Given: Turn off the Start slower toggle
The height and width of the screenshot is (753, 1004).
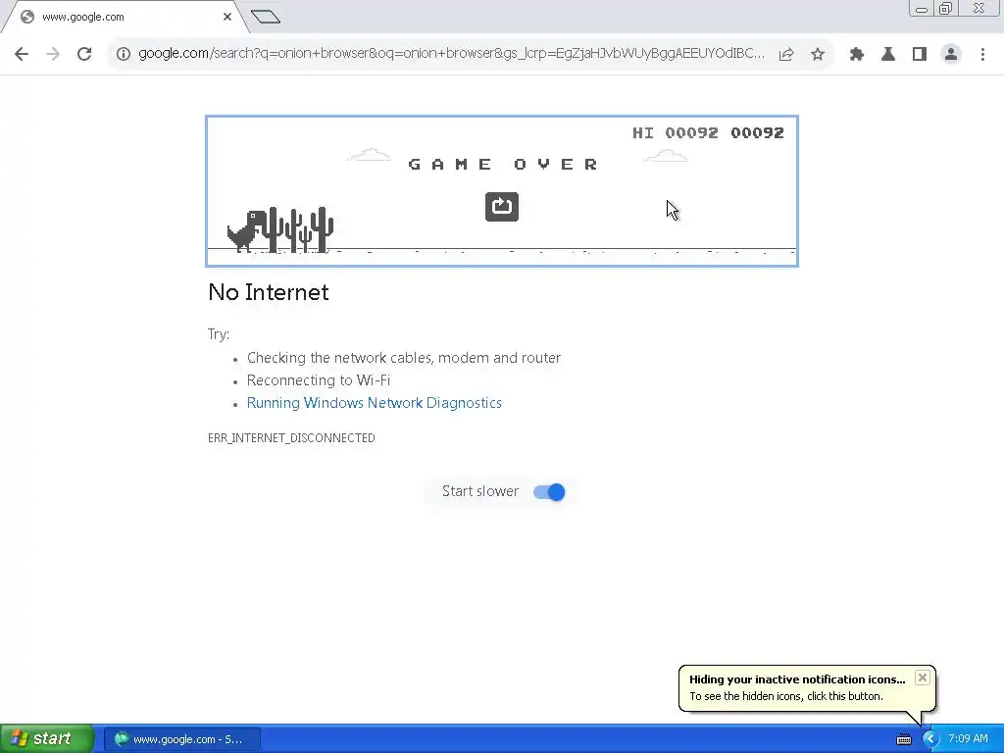Looking at the screenshot, I should [549, 492].
